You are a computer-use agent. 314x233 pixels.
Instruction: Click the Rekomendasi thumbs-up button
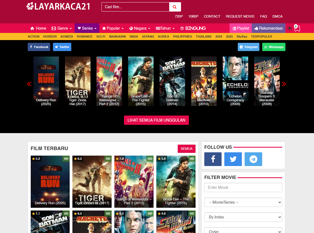pyautogui.click(x=268, y=28)
